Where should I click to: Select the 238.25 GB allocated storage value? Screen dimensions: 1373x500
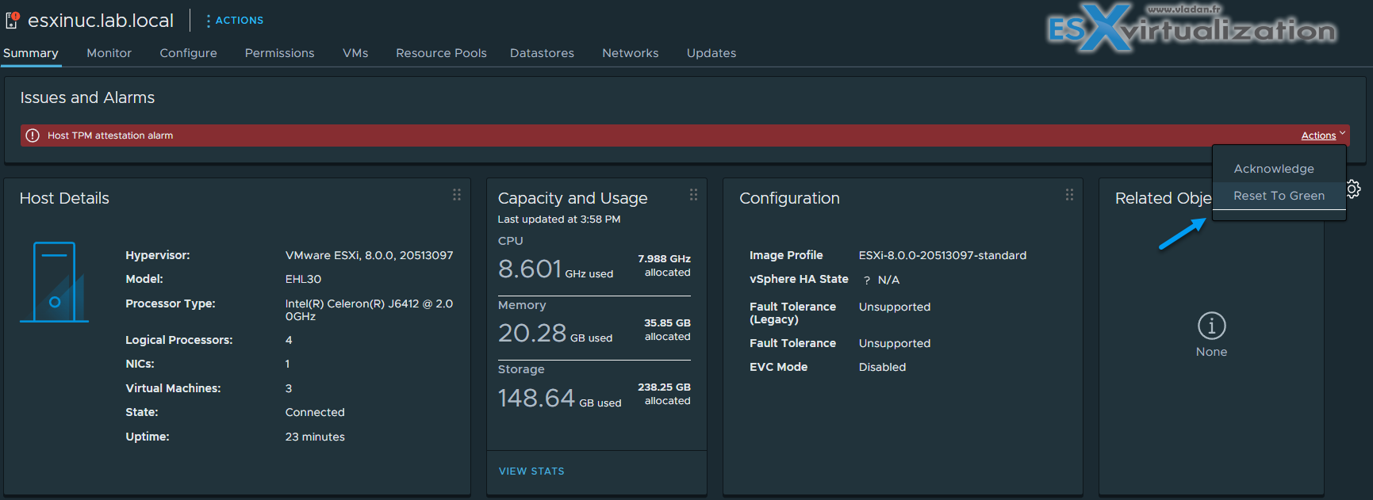click(x=664, y=394)
